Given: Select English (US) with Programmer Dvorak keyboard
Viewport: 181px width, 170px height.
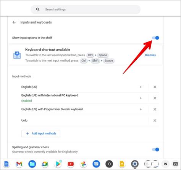Looking at the screenshot, I should pyautogui.click(x=52, y=109).
